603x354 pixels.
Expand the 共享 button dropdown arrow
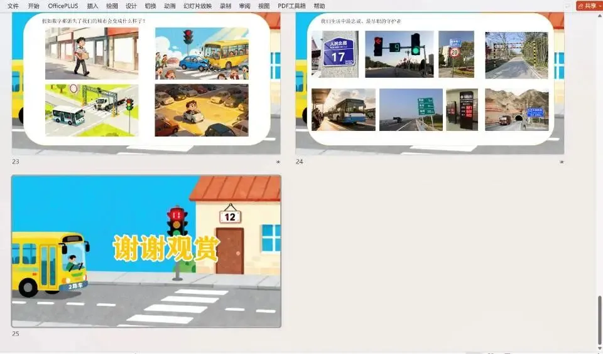click(600, 6)
